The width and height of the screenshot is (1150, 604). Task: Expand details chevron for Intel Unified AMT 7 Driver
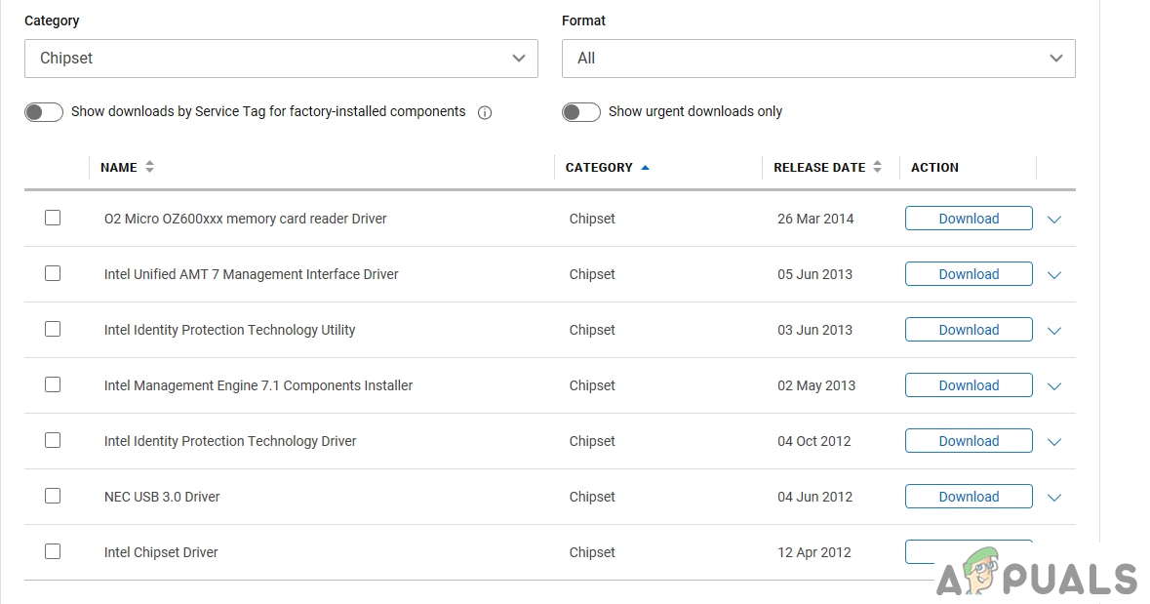[1053, 275]
